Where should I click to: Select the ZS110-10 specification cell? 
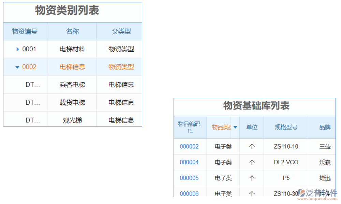[x=286, y=146]
